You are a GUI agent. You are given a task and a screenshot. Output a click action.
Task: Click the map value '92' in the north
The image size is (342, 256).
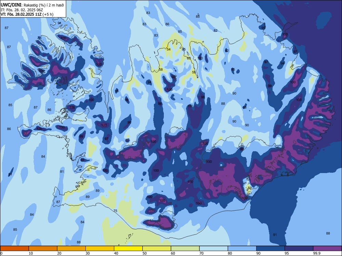227,51
